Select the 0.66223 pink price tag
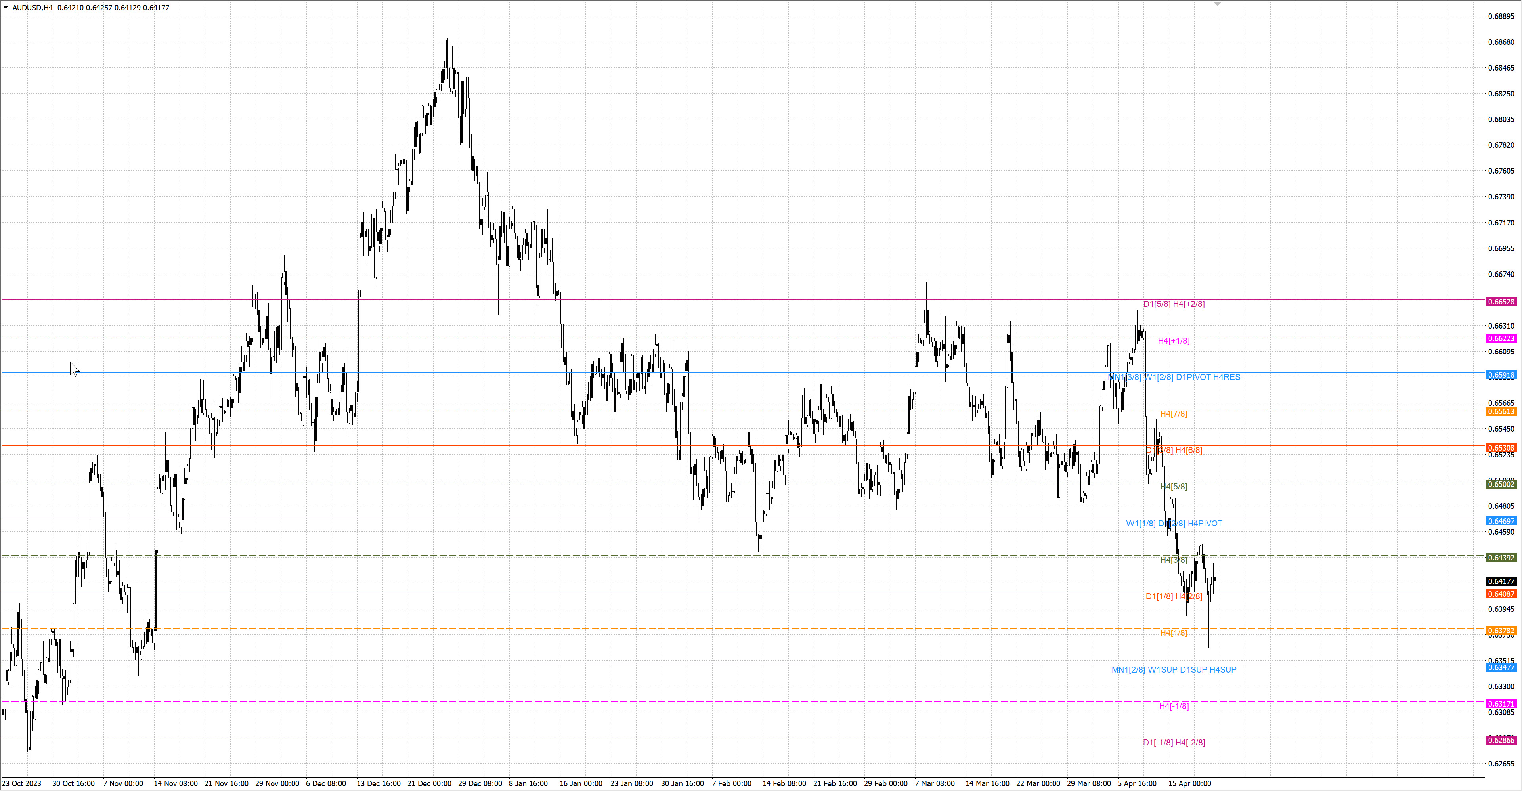The image size is (1522, 791). [x=1501, y=338]
